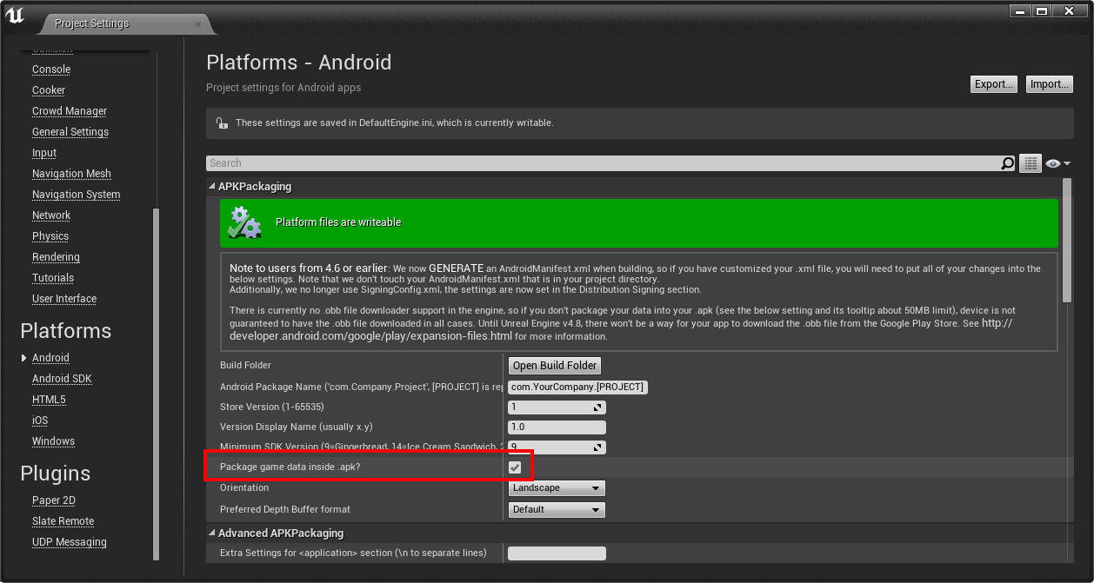
Task: Toggle Package game data inside .apk checkbox
Action: point(515,467)
